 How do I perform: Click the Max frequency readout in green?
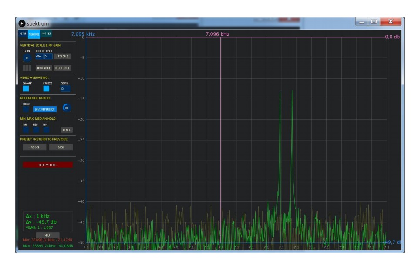[x=48, y=246]
